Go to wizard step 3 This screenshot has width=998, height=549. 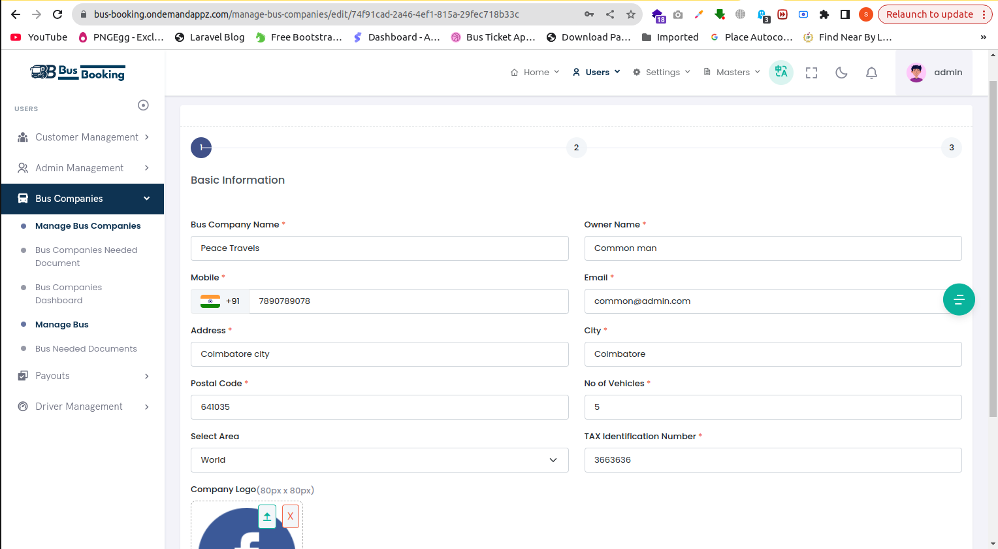click(952, 148)
